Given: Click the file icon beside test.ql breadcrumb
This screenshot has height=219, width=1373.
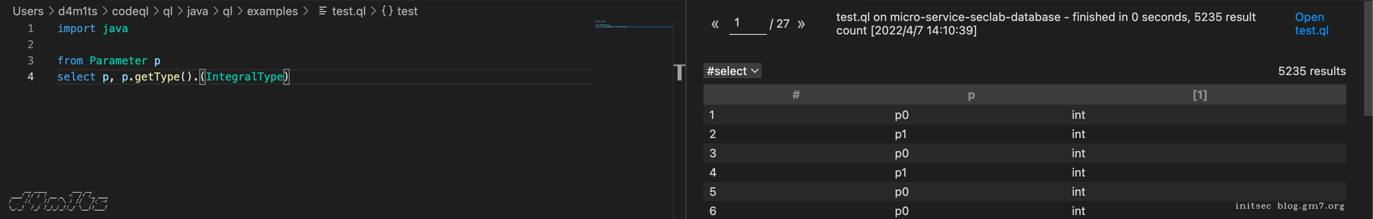Looking at the screenshot, I should coord(322,11).
